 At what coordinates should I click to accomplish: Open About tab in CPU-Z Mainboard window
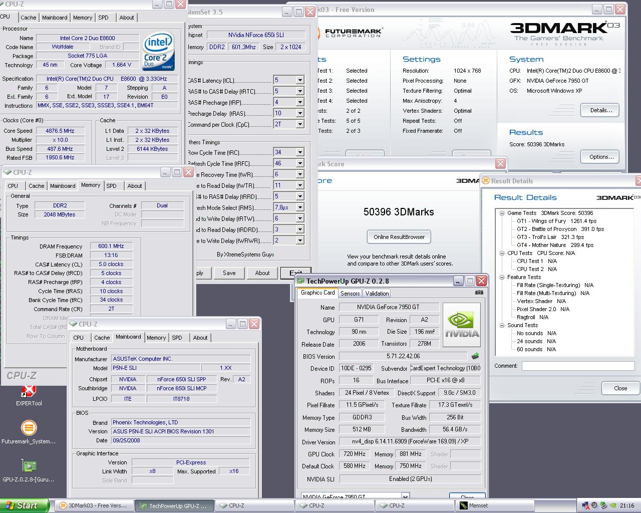click(200, 338)
